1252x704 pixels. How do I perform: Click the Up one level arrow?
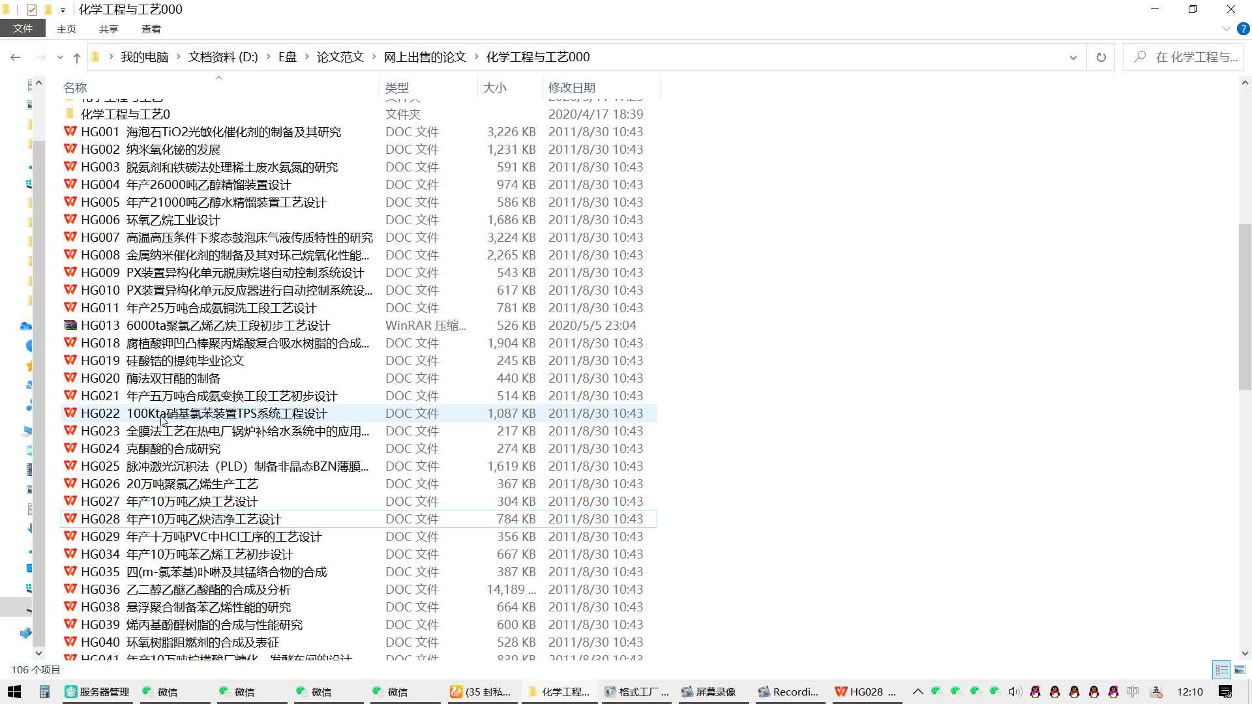tap(77, 57)
